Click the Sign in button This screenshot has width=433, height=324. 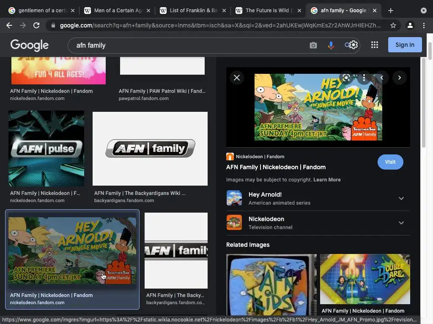405,45
